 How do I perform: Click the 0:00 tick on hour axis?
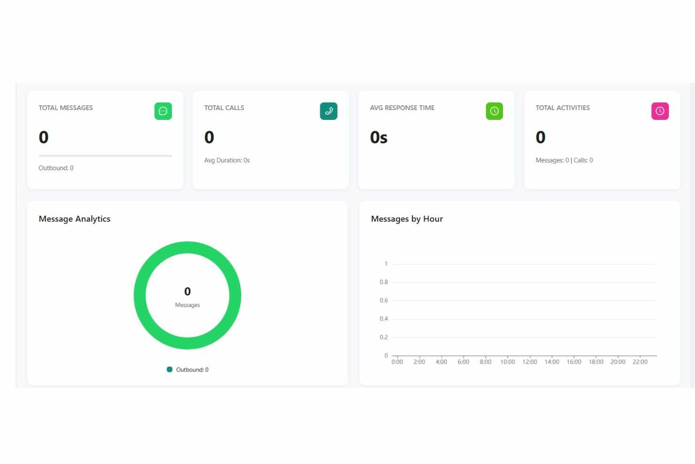[397, 362]
